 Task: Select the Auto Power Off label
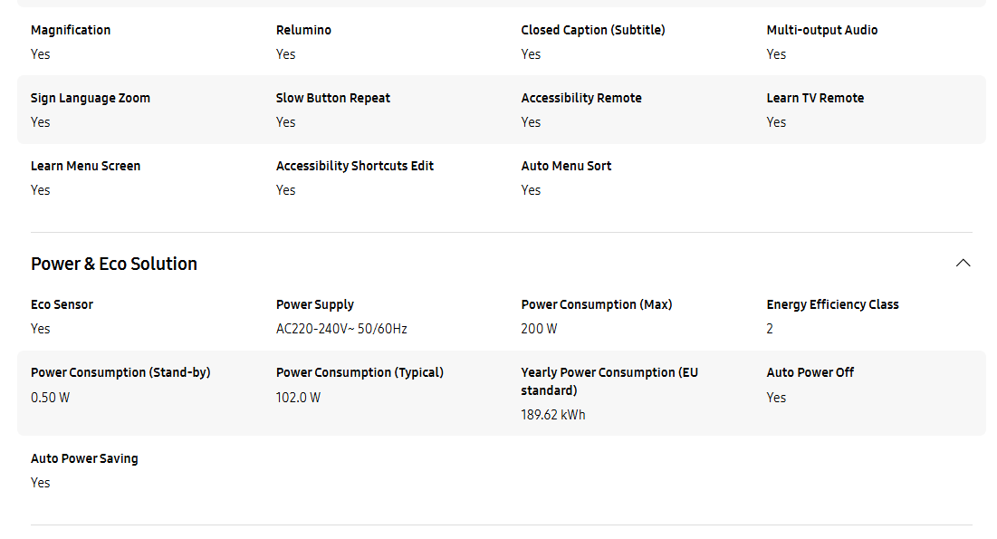tap(810, 372)
